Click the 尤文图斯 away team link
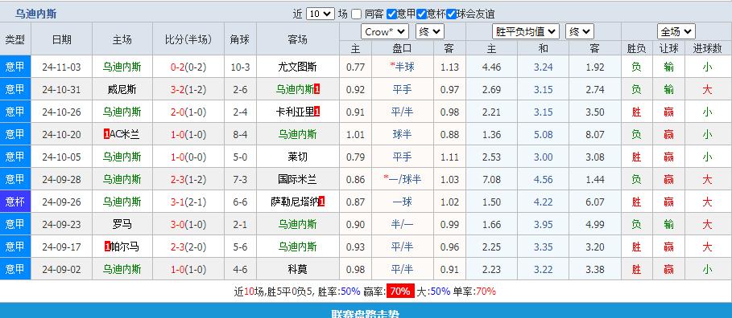The width and height of the screenshot is (732, 318). coord(297,67)
